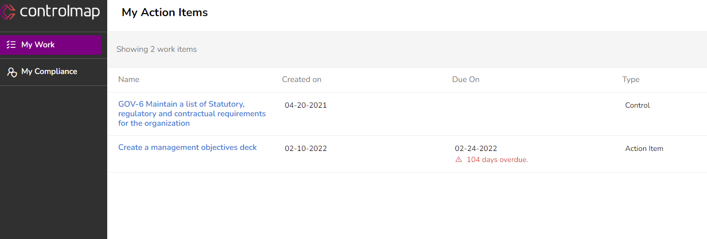This screenshot has width=707, height=239.
Task: Click the Type column header
Action: point(631,79)
